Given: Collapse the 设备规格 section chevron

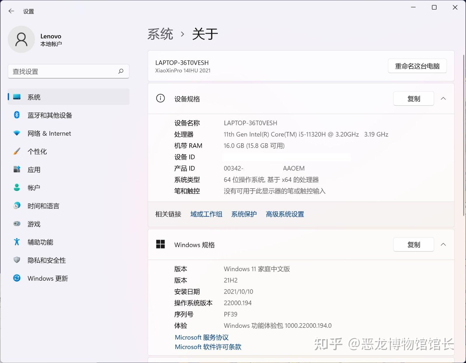Looking at the screenshot, I should click(x=443, y=99).
